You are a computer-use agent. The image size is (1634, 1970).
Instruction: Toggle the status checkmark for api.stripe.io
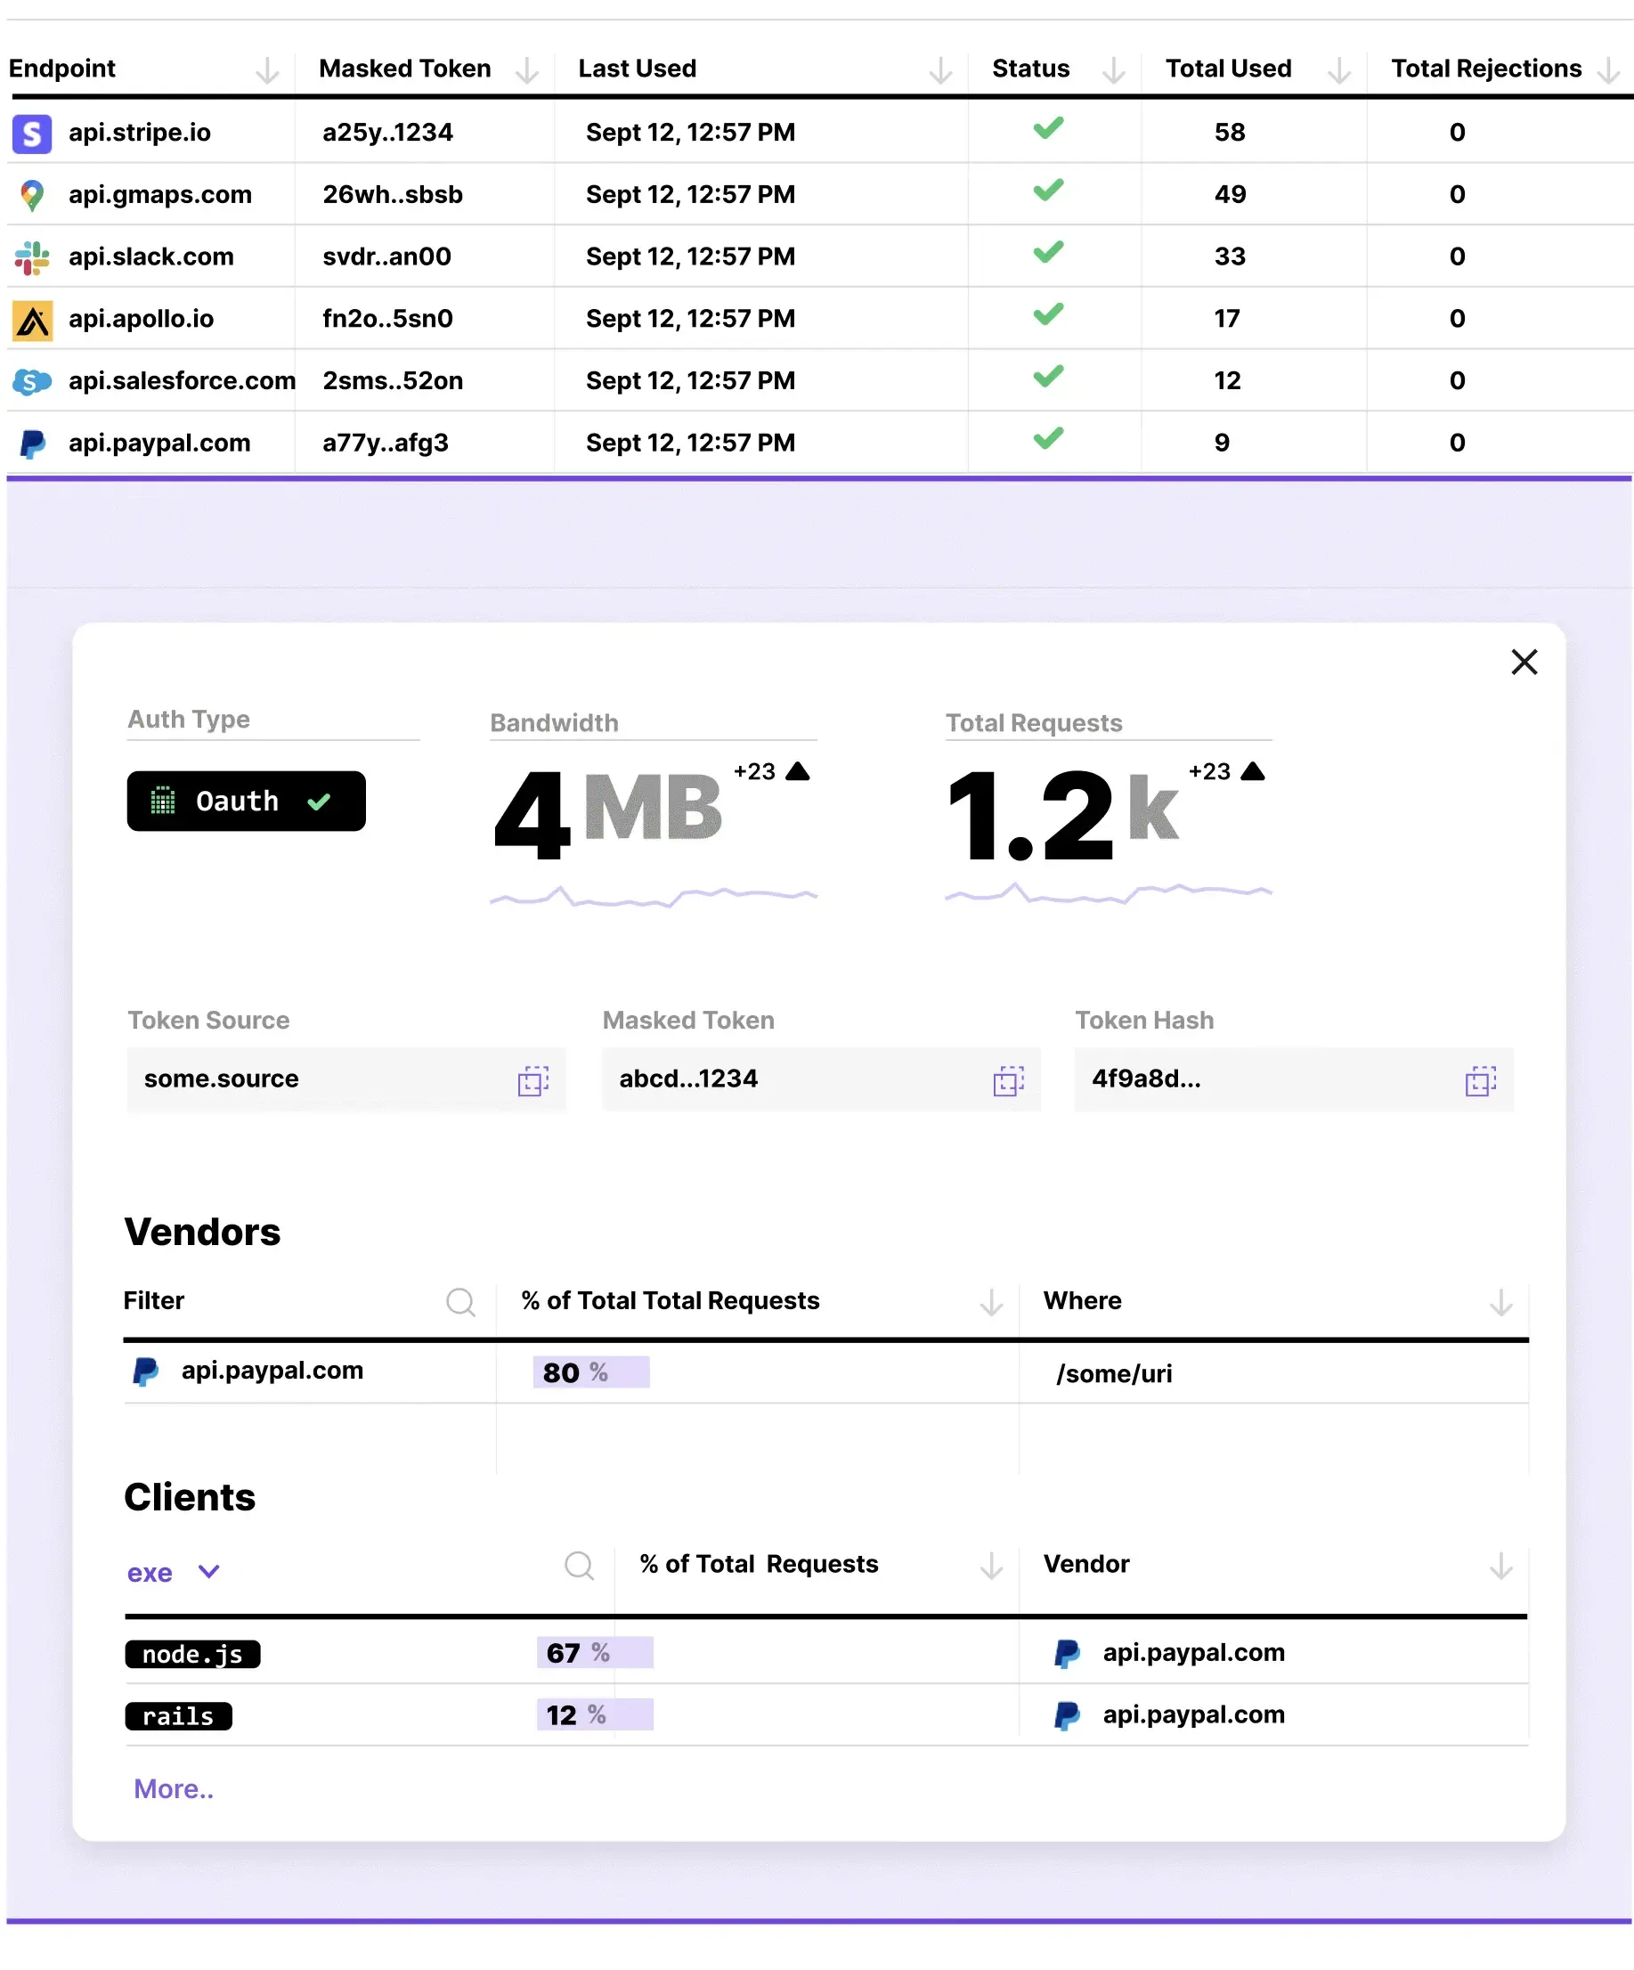(1047, 128)
